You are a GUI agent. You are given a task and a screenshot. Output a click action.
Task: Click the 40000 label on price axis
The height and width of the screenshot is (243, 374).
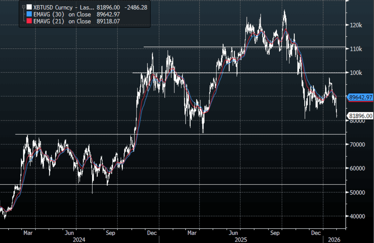coord(358,216)
